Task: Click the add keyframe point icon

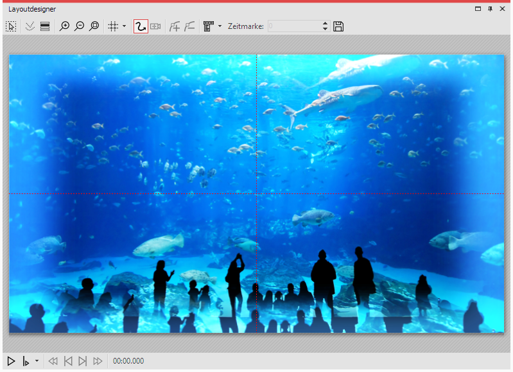Action: point(174,26)
